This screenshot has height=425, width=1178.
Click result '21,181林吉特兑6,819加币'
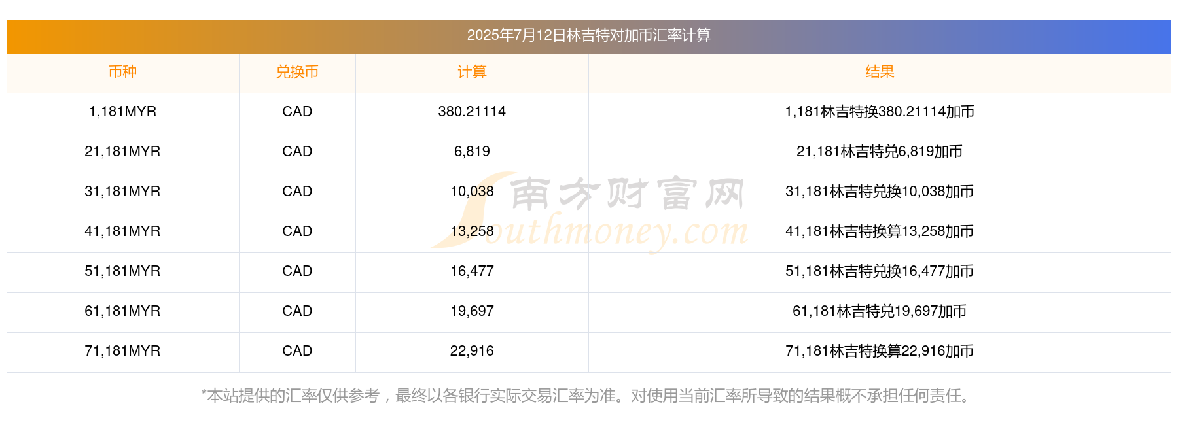pyautogui.click(x=880, y=152)
